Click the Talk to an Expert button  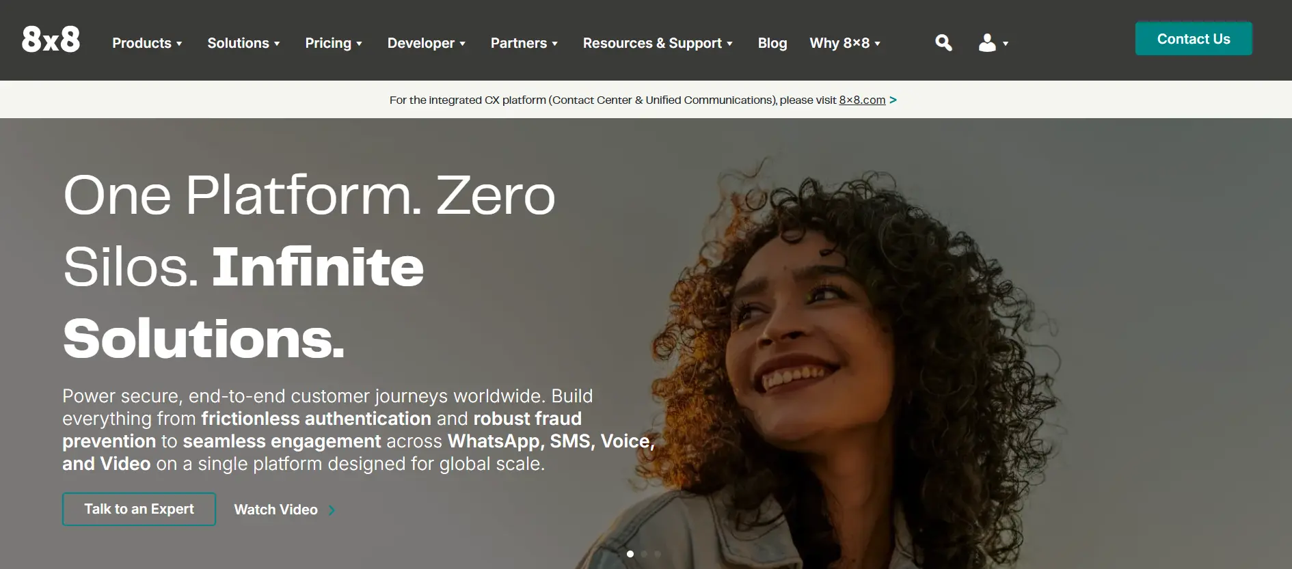(139, 509)
